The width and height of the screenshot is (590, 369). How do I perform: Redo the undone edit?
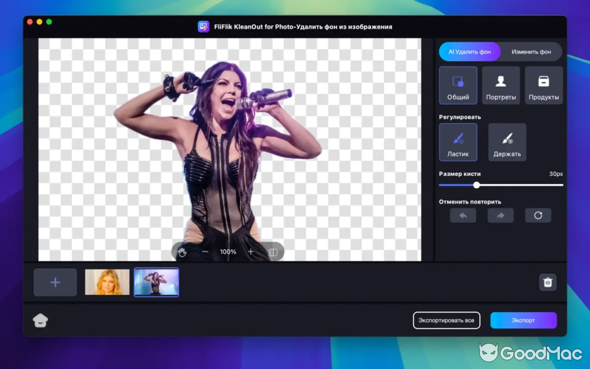coord(500,215)
